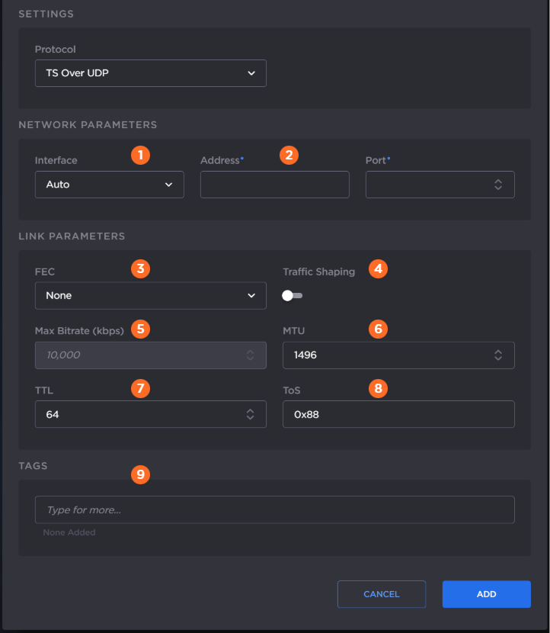Click the MTU stepper arrows
This screenshot has width=550, height=633.
tap(498, 355)
